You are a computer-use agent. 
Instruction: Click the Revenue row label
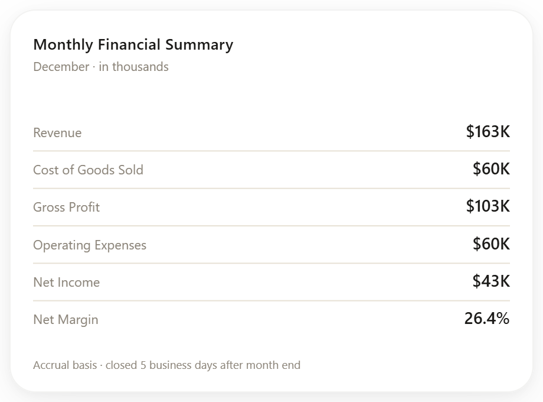tap(57, 133)
